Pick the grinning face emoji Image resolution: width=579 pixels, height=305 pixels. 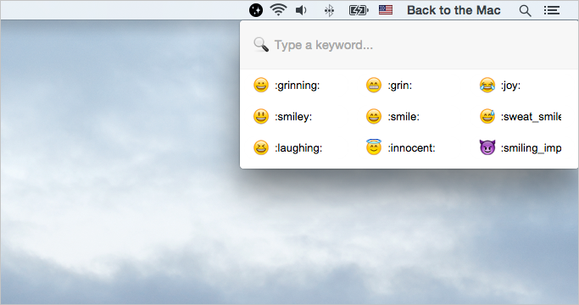[x=261, y=85]
